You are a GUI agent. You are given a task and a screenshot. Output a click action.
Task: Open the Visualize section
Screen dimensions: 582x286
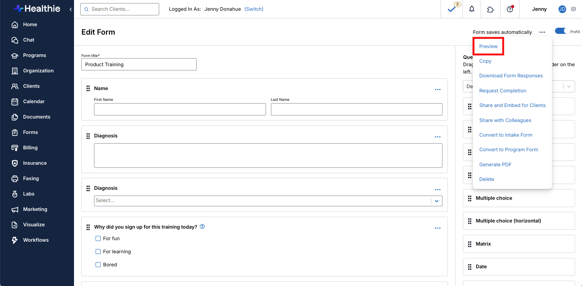tap(28, 225)
